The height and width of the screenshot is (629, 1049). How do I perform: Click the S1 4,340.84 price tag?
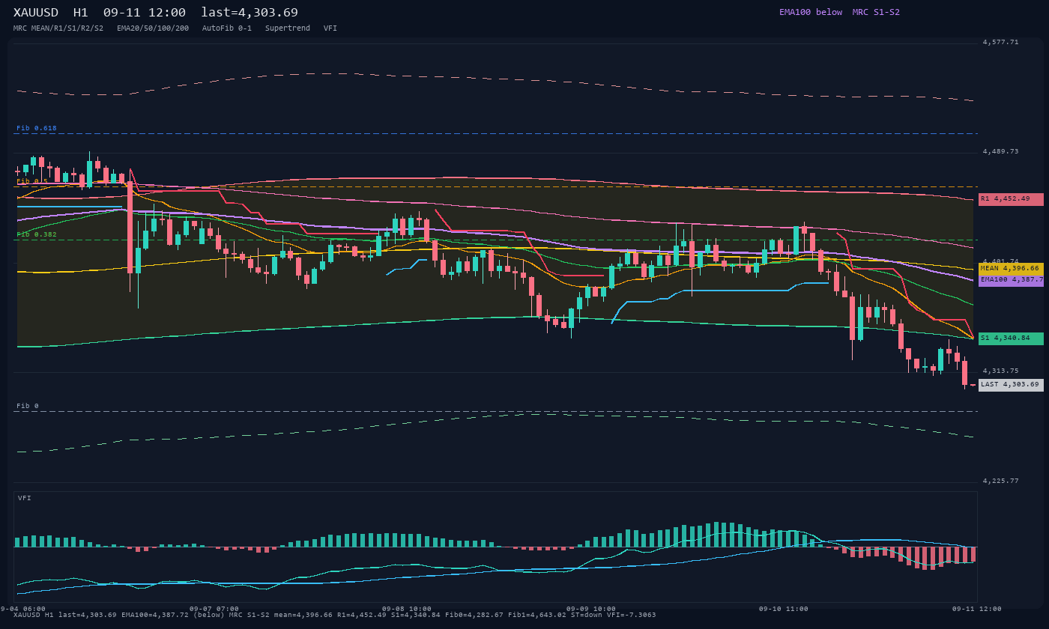(x=1011, y=338)
